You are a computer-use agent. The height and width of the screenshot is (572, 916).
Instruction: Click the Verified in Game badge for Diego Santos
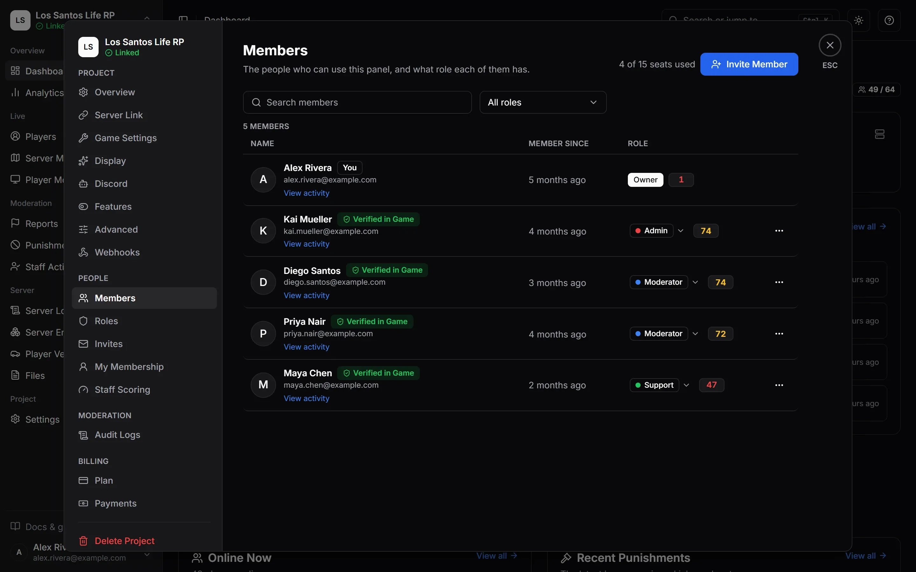click(x=387, y=270)
